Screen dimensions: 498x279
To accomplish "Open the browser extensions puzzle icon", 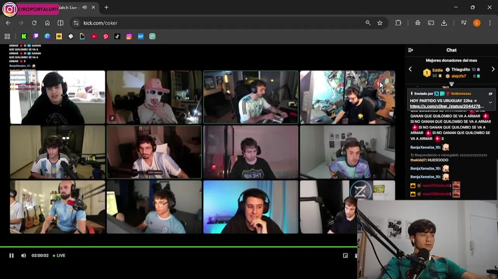I will click(398, 23).
